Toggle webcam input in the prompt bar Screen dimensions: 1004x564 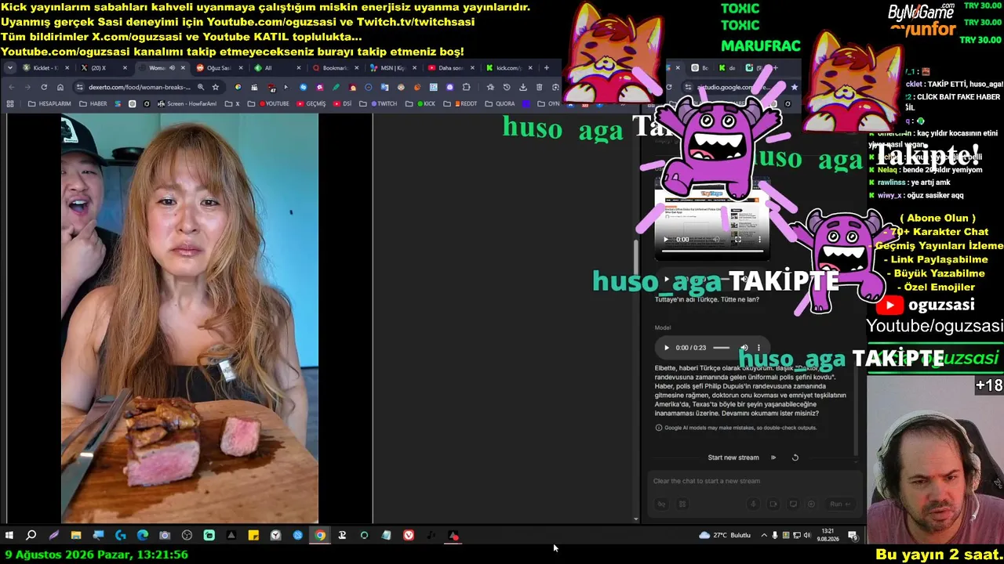[x=773, y=504]
